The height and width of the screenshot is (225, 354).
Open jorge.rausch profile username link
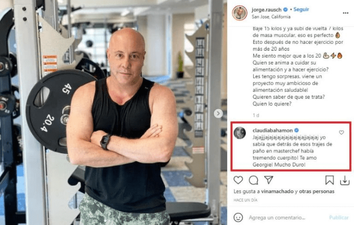coord(266,10)
